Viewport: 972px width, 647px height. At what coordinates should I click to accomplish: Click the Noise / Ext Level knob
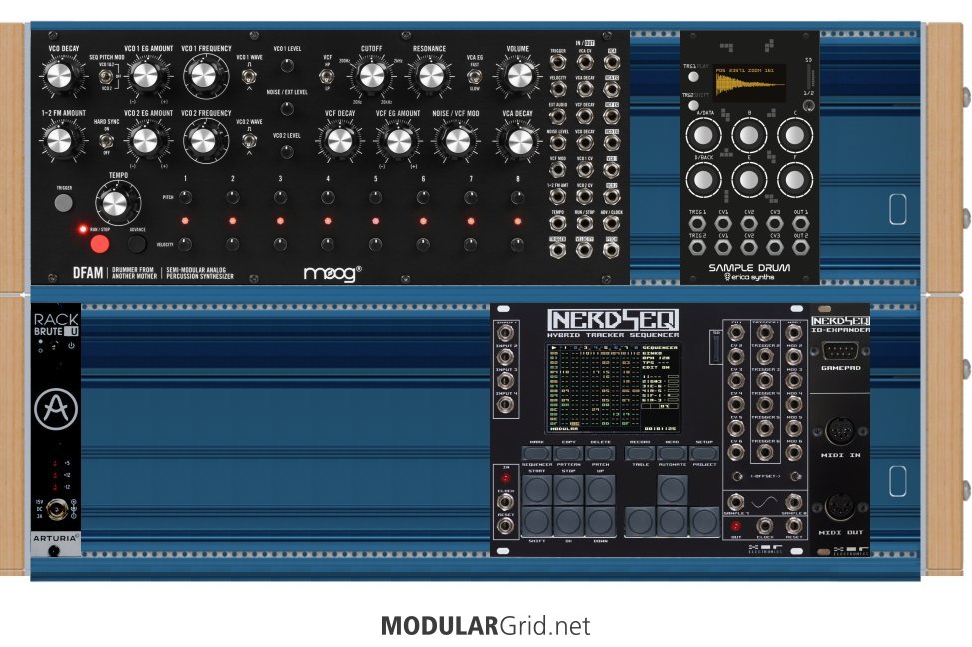click(x=287, y=109)
